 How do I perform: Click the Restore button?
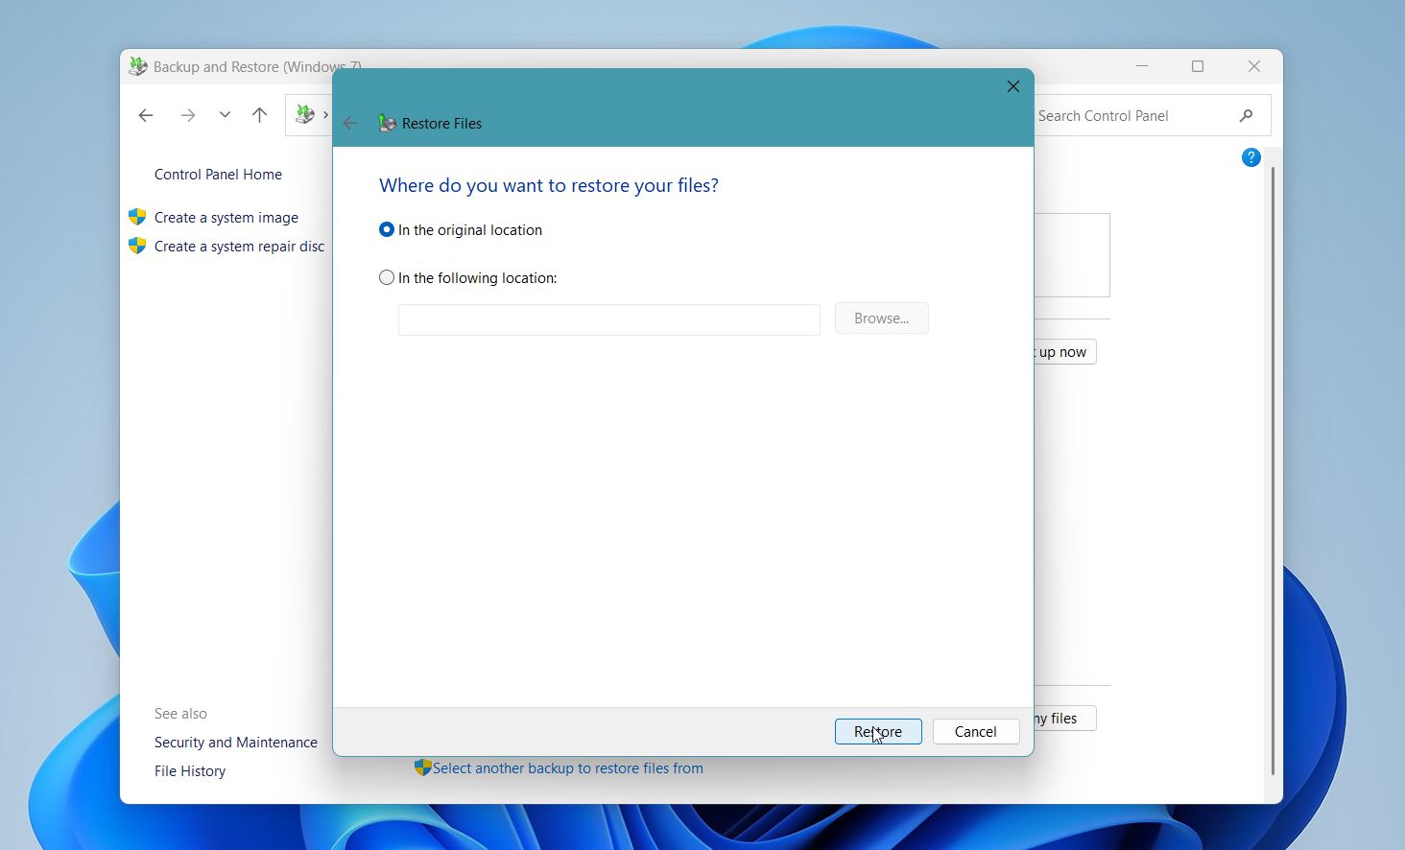878,731
